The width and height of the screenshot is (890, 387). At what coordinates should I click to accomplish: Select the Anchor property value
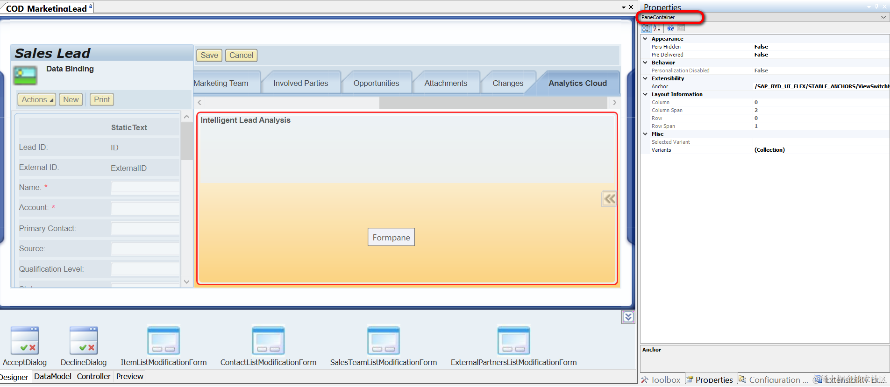point(821,86)
